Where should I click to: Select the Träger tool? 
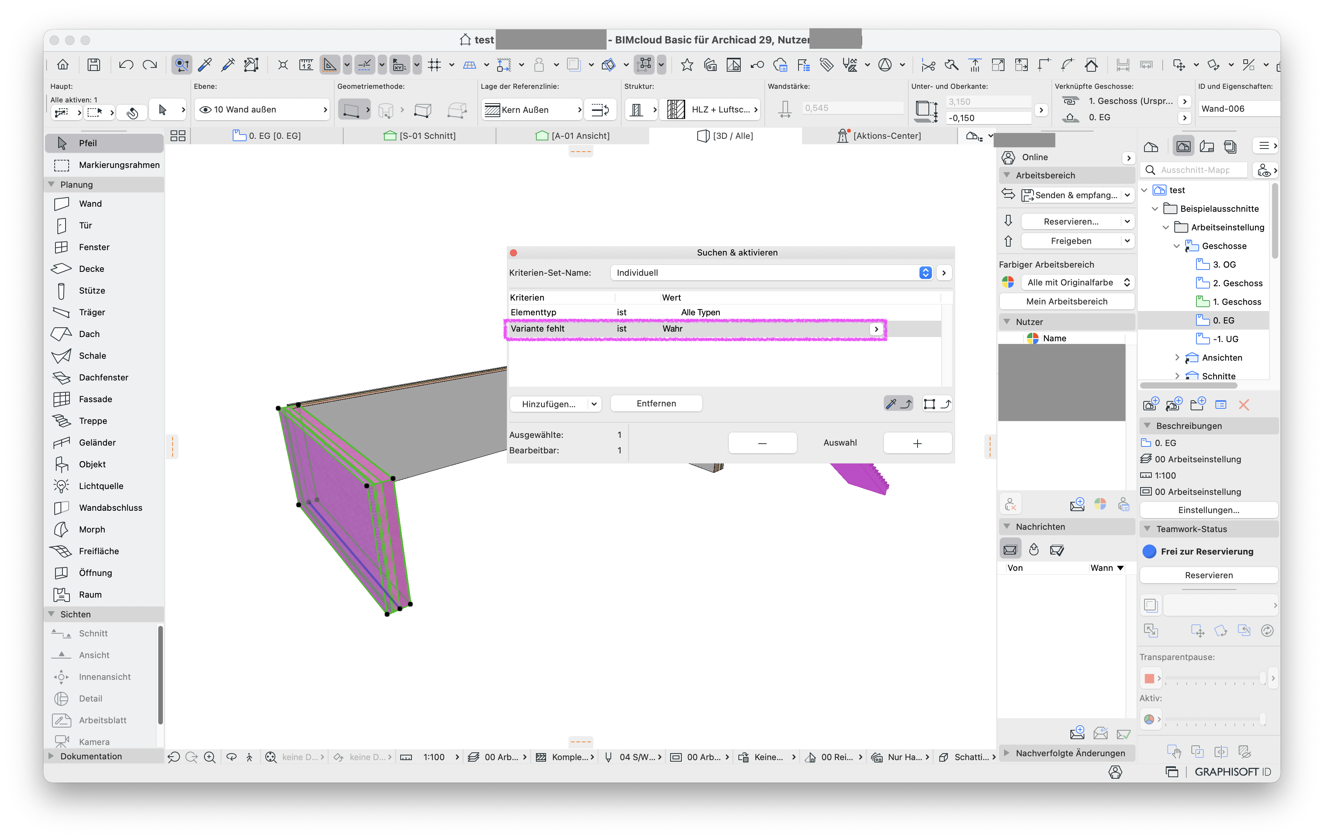[104, 312]
